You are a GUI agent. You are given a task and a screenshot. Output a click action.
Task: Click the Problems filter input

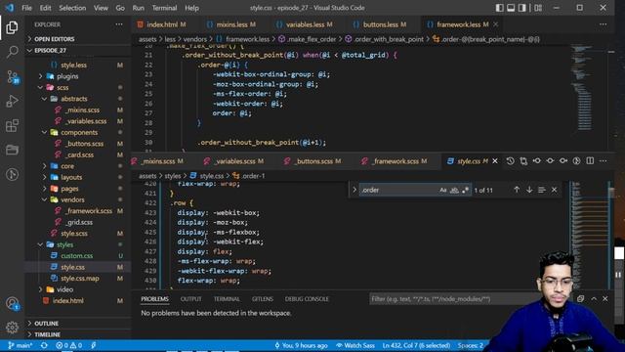(452, 299)
